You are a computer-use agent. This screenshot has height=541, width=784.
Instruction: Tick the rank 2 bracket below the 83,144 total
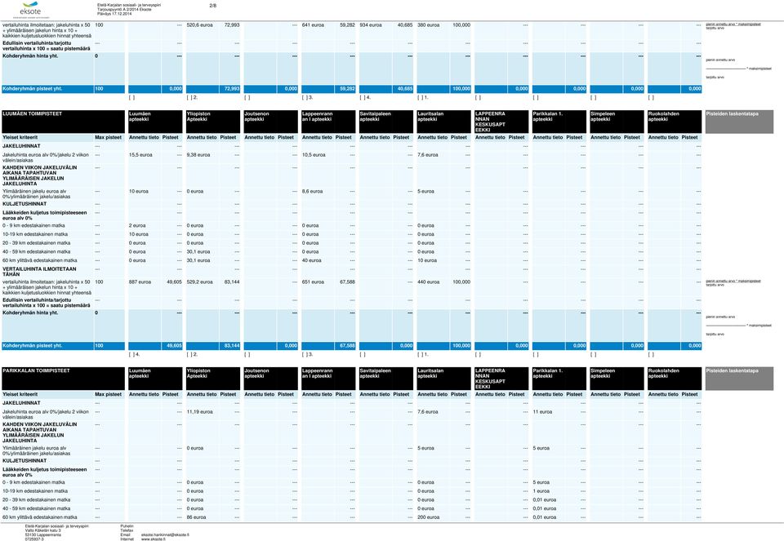tap(193, 355)
